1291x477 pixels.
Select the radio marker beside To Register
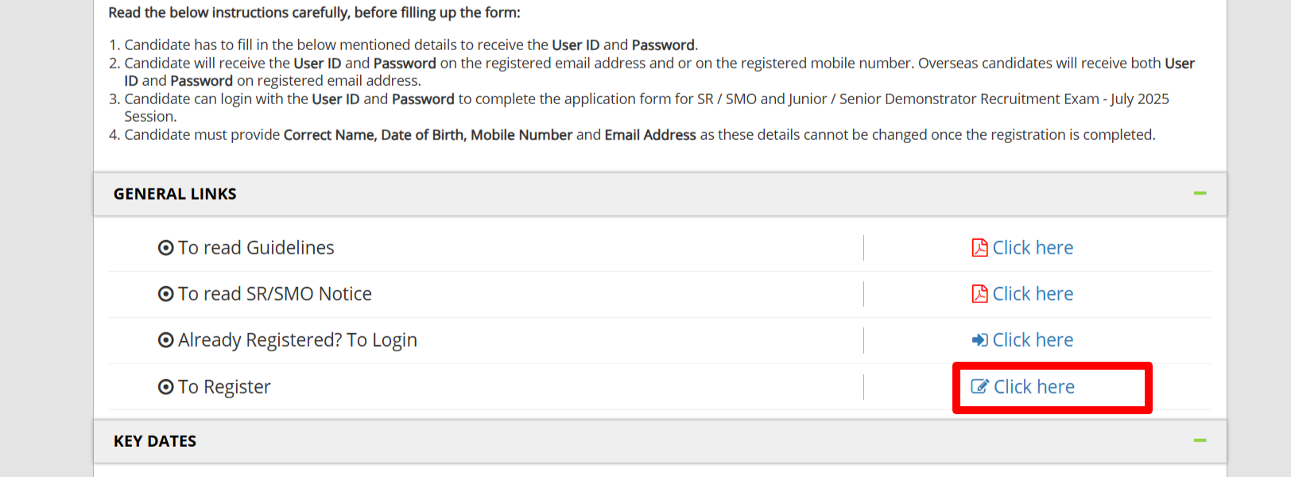tap(165, 386)
